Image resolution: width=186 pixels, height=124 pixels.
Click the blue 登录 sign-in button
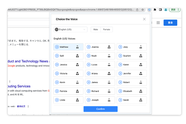click(170, 23)
